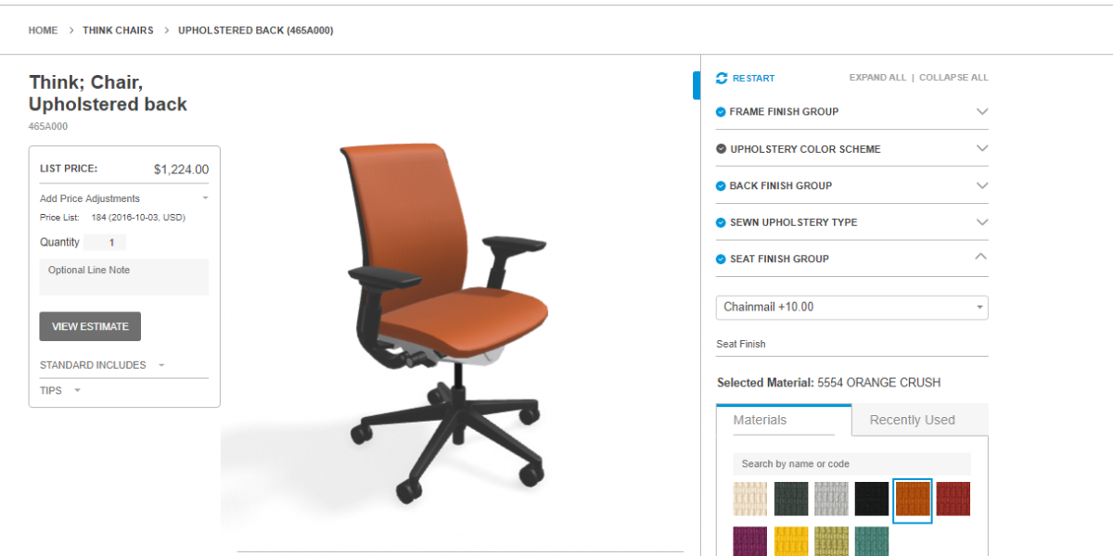Image resolution: width=1113 pixels, height=556 pixels.
Task: Choose the black material swatch
Action: (872, 499)
